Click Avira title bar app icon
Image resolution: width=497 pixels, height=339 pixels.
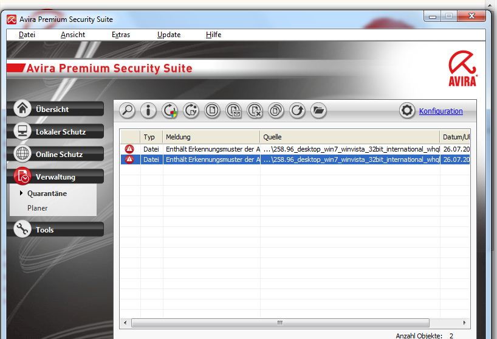coord(12,19)
